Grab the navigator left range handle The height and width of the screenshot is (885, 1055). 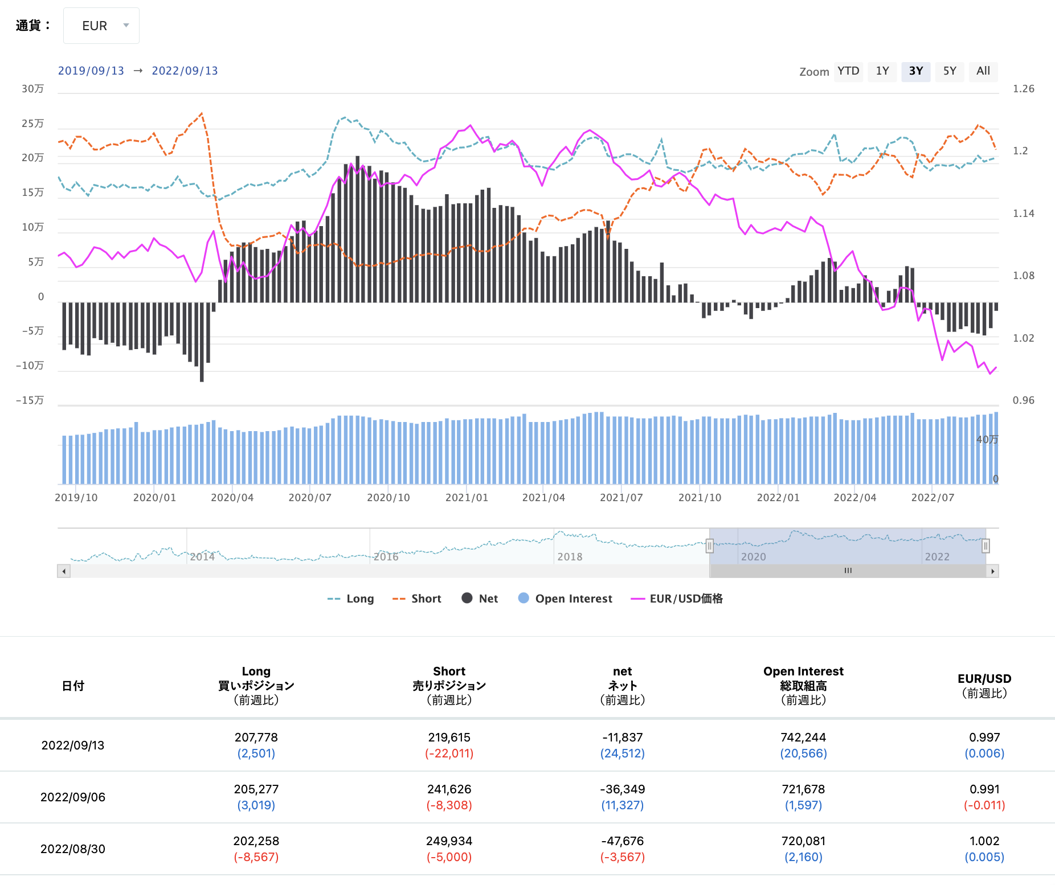coord(710,546)
